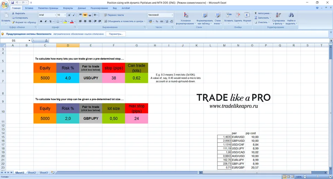Open the font size dropdown
Image resolution: width=333 pixels, height=179 pixels.
pyautogui.click(x=65, y=15)
